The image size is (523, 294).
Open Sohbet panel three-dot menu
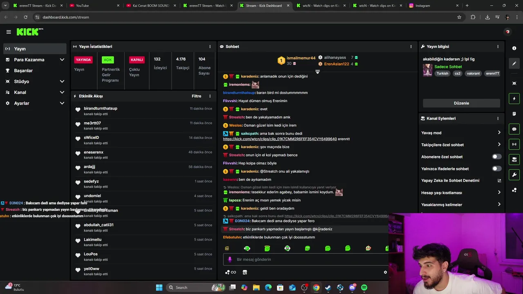[411, 47]
